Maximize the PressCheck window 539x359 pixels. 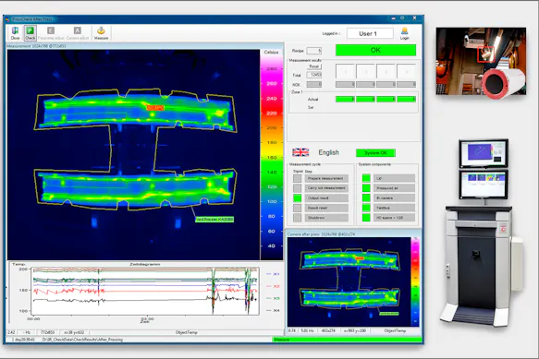402,18
